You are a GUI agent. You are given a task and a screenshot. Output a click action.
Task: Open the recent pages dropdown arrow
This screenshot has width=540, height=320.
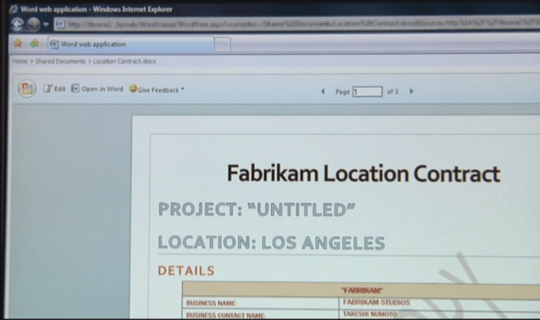46,24
